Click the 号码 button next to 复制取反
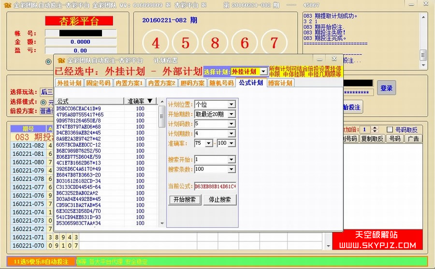435x269 pixels. (395, 138)
